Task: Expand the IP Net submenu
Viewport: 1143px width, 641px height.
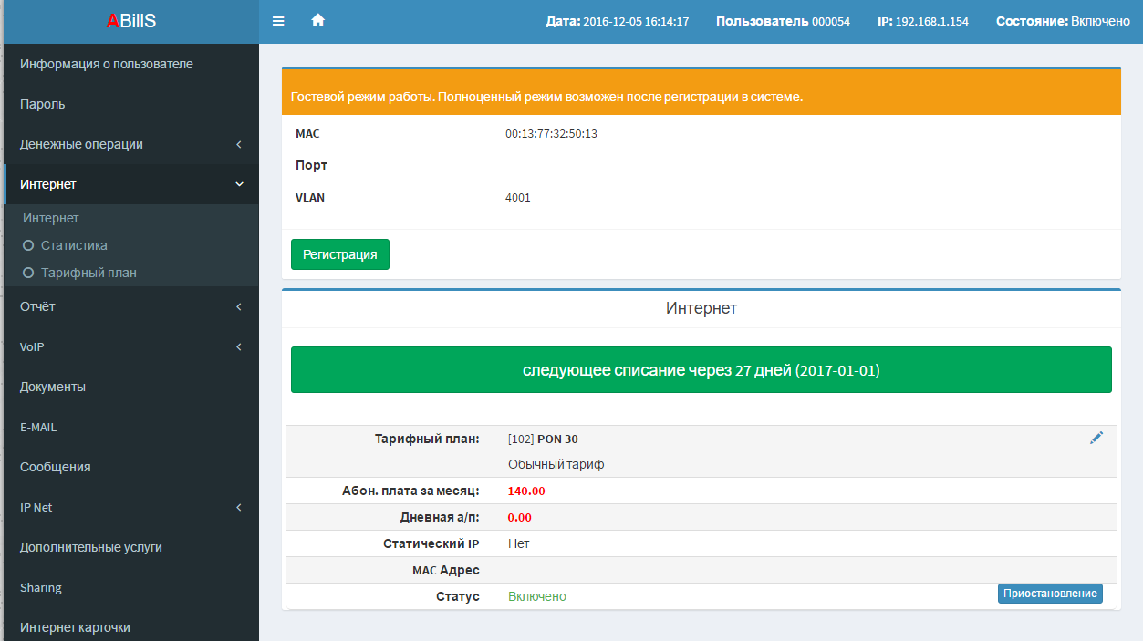Action: coord(130,507)
